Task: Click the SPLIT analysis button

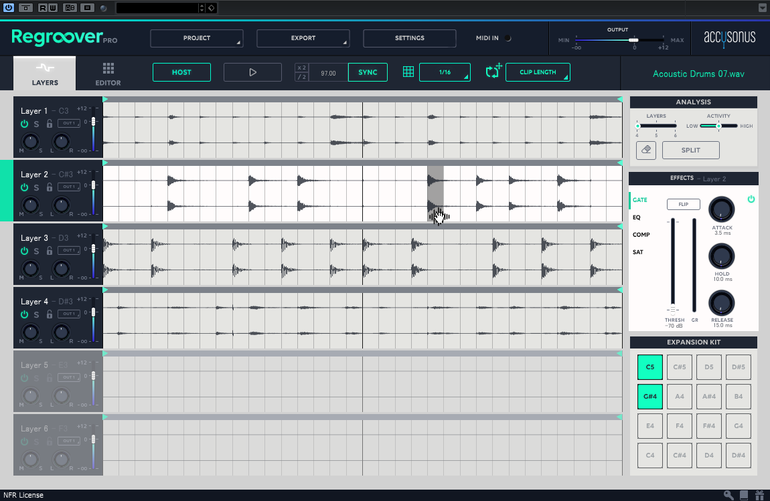Action: click(x=690, y=150)
